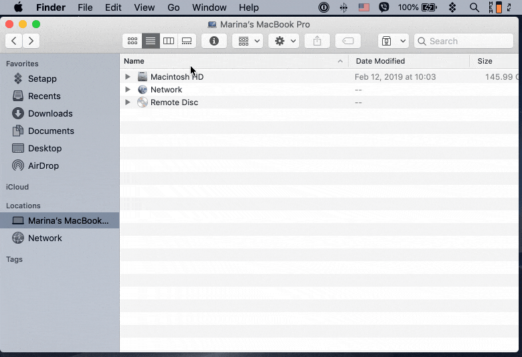The height and width of the screenshot is (357, 522).
Task: Click the Macintosh HD modified date cell
Action: (x=395, y=77)
